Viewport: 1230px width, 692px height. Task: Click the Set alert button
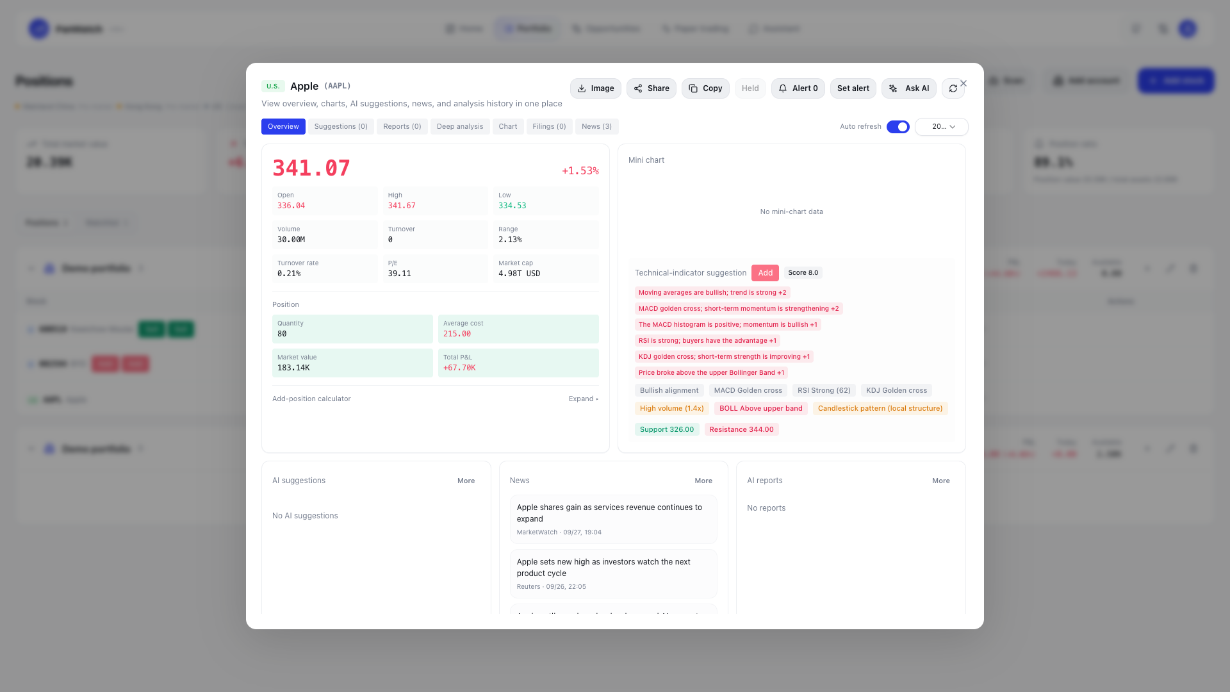click(x=853, y=88)
